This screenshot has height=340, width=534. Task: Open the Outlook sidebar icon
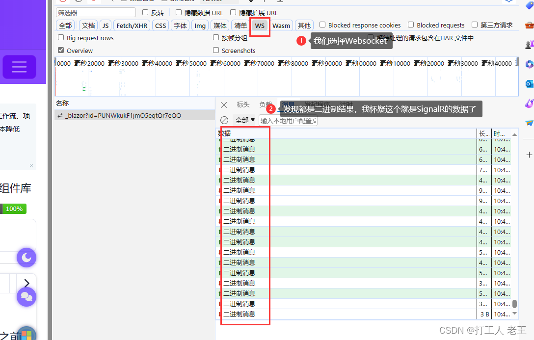[x=529, y=84]
